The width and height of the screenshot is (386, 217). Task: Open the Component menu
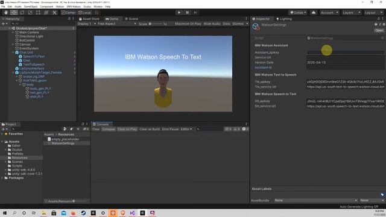[46, 7]
